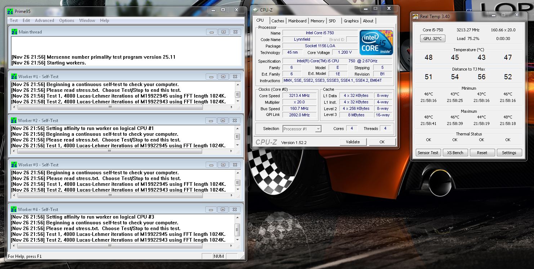The width and height of the screenshot is (534, 269).
Task: Click the Instructions list MMX, SSE field
Action: click(338, 80)
